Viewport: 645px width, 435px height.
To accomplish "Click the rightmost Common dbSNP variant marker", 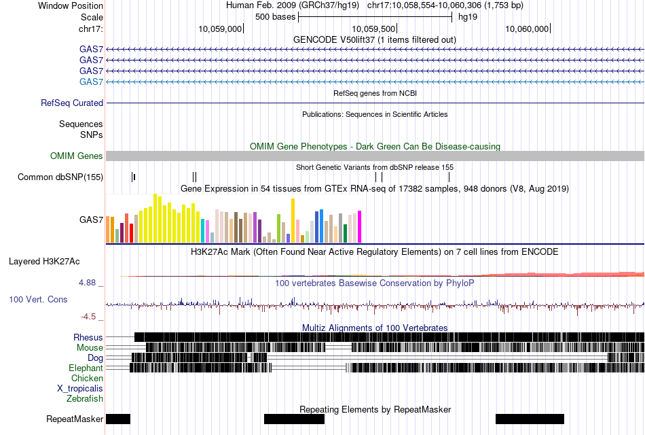I will [x=449, y=177].
